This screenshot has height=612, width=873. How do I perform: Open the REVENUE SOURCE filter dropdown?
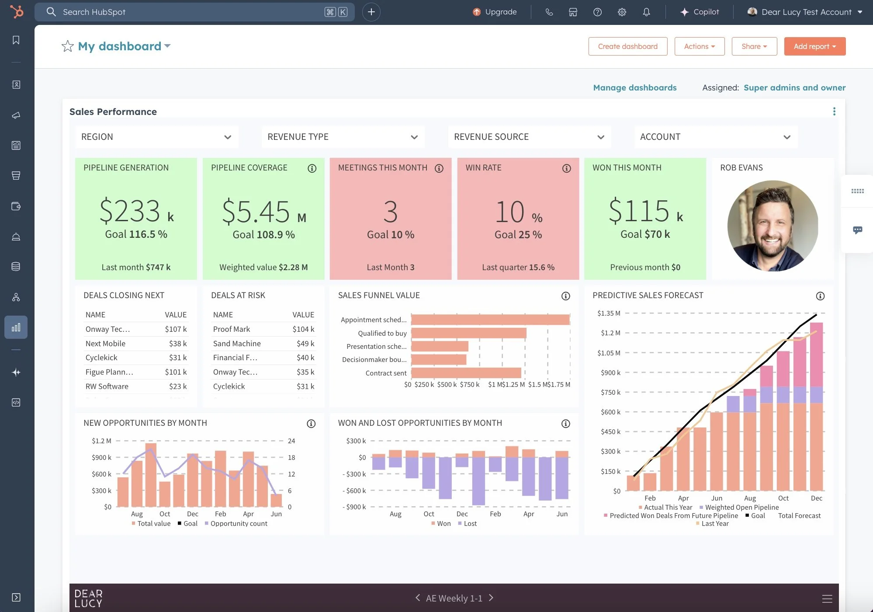pyautogui.click(x=529, y=137)
